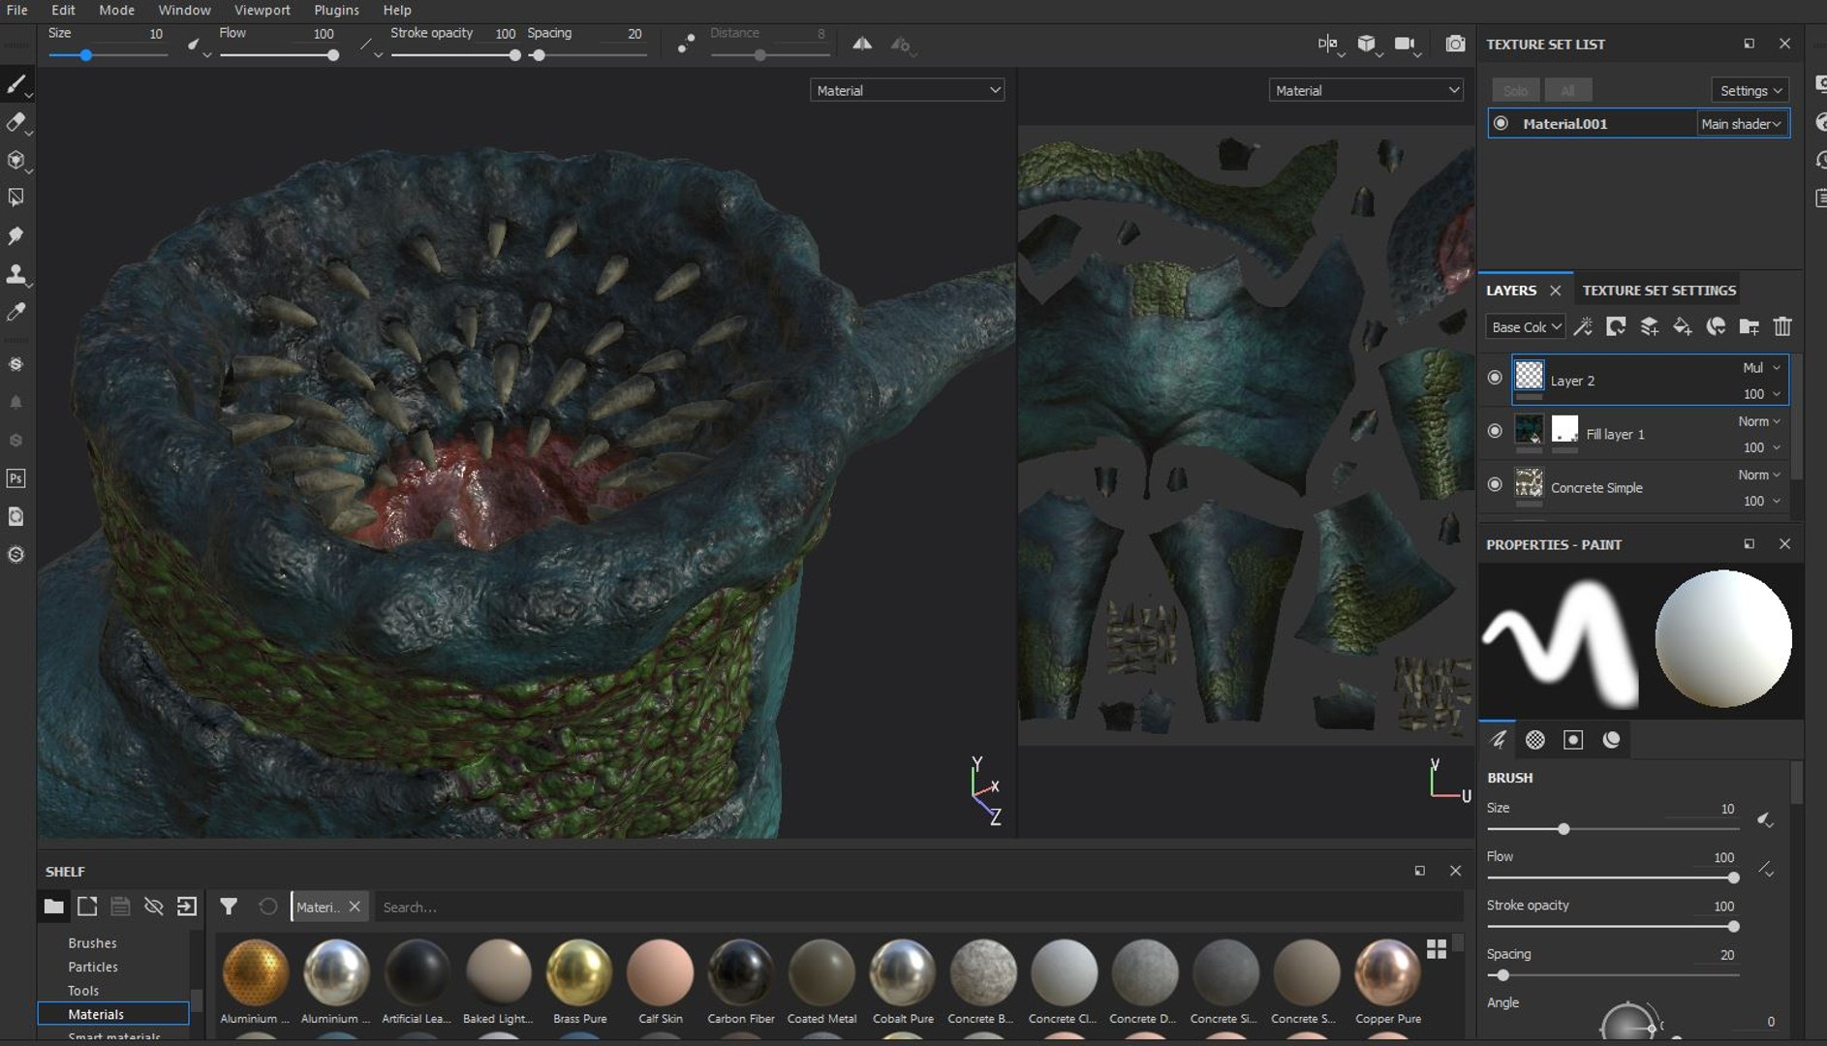Open the 3D viewport Material dropdown

click(907, 90)
